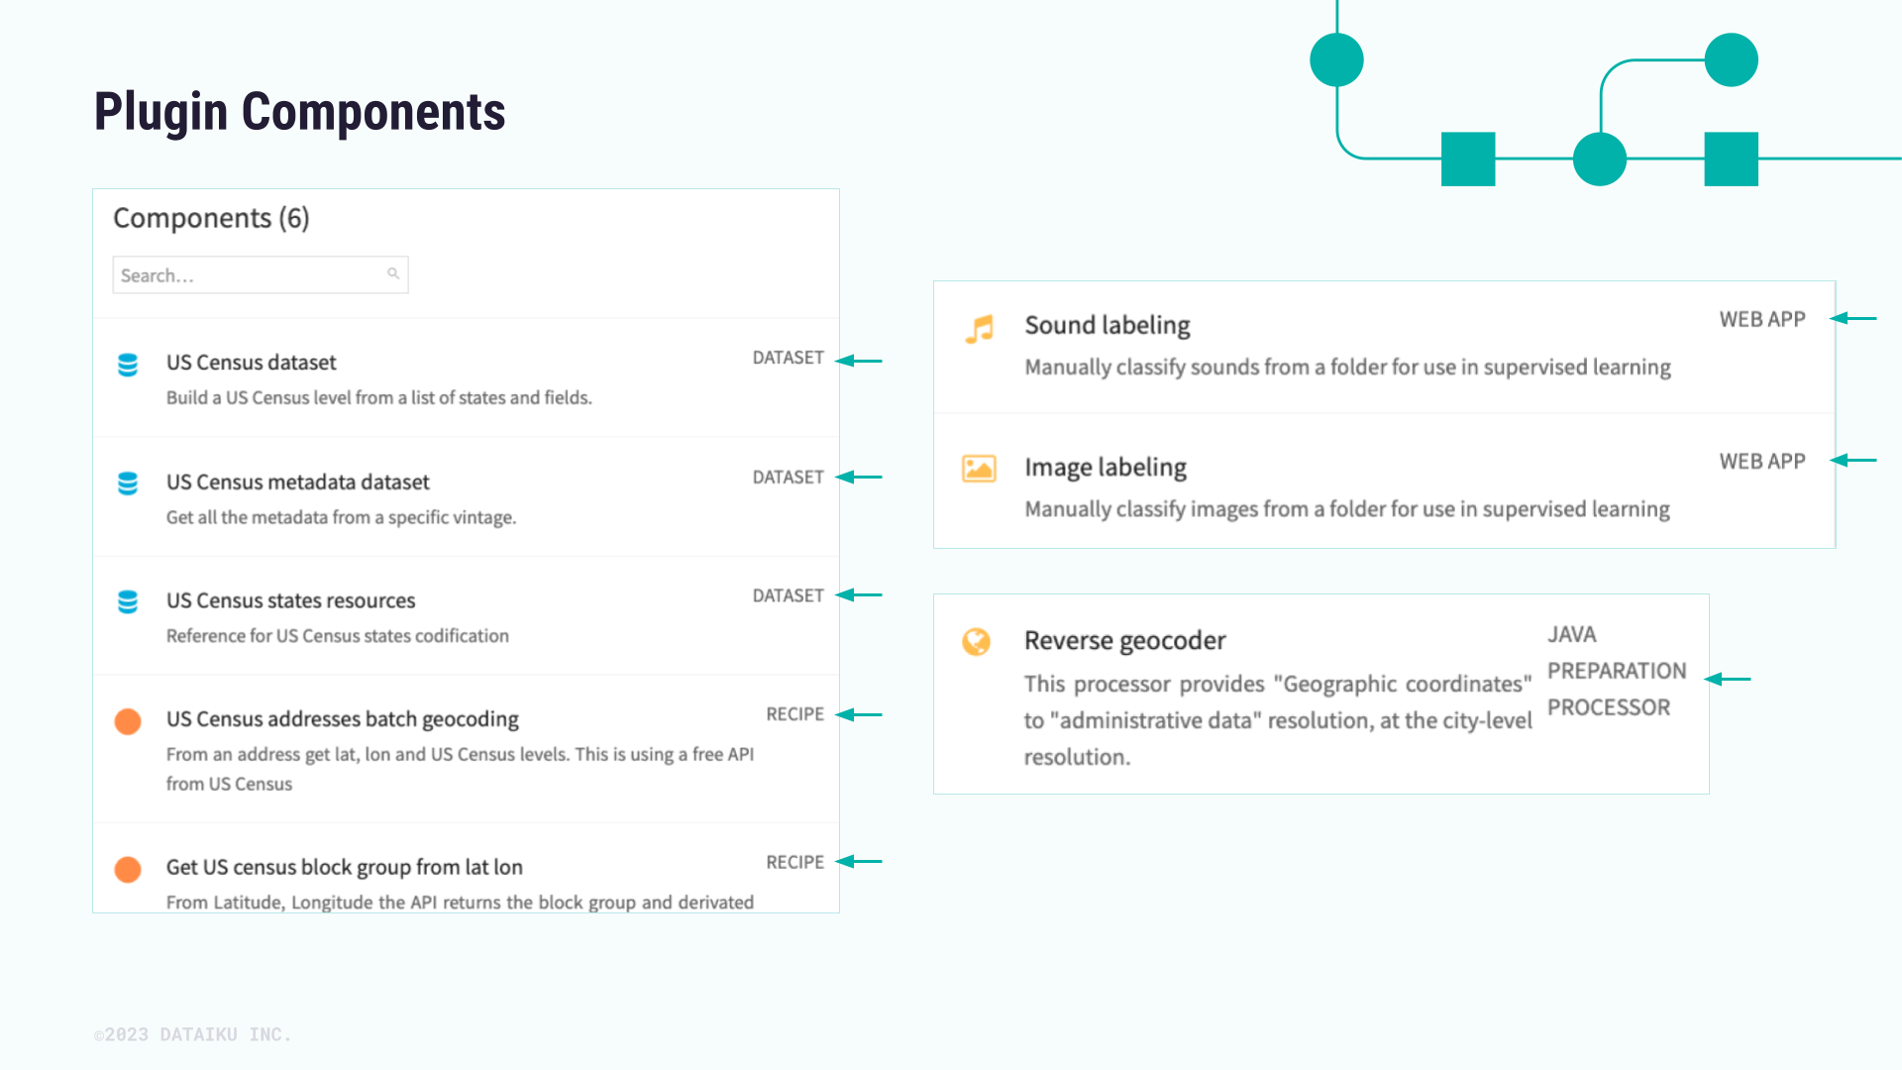Click the Components (6) header
Screen dimensions: 1902x1070
[211, 218]
